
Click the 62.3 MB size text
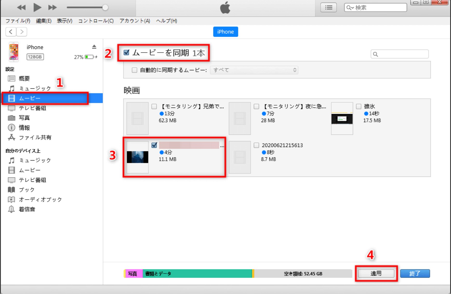pos(168,121)
